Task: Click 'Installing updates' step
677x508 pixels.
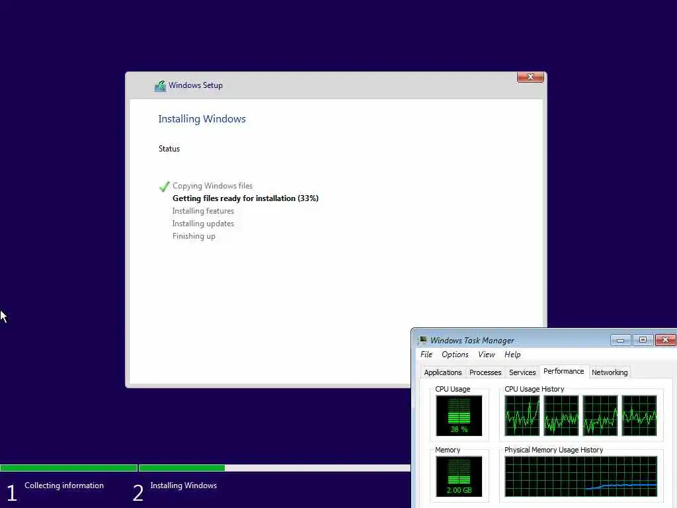Action: click(203, 224)
